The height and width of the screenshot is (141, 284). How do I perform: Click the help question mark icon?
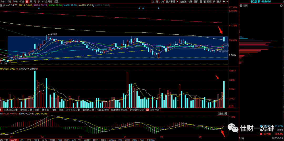[x=241, y=6]
